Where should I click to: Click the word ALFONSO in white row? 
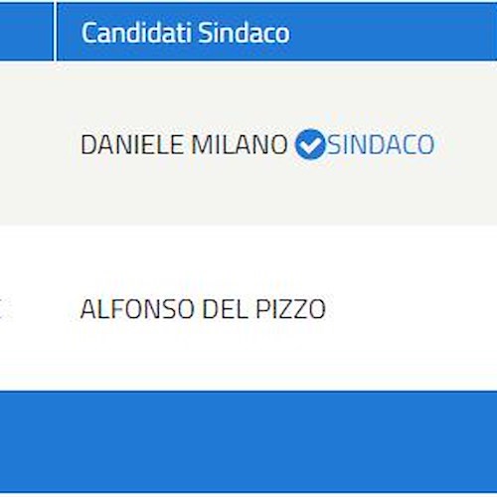click(x=137, y=309)
